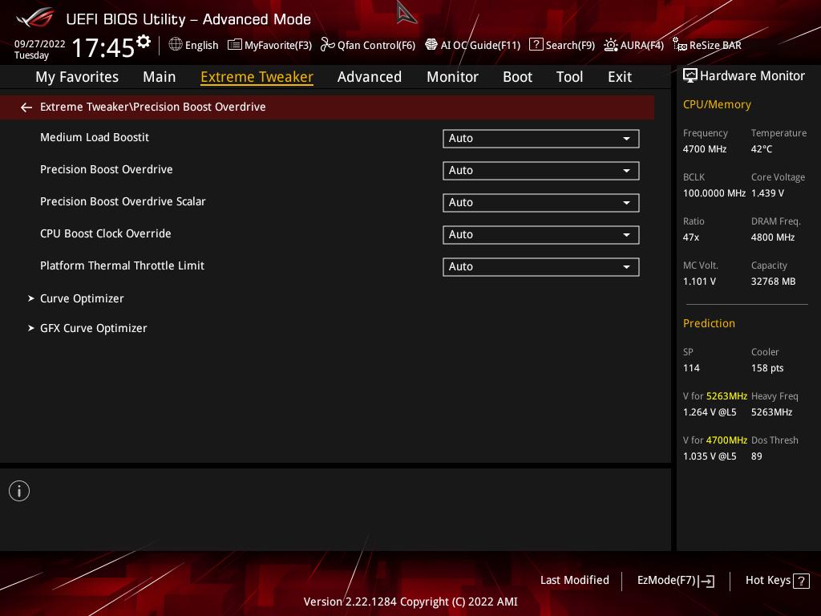Switch to the Monitor tab
This screenshot has width=821, height=616.
pos(452,77)
